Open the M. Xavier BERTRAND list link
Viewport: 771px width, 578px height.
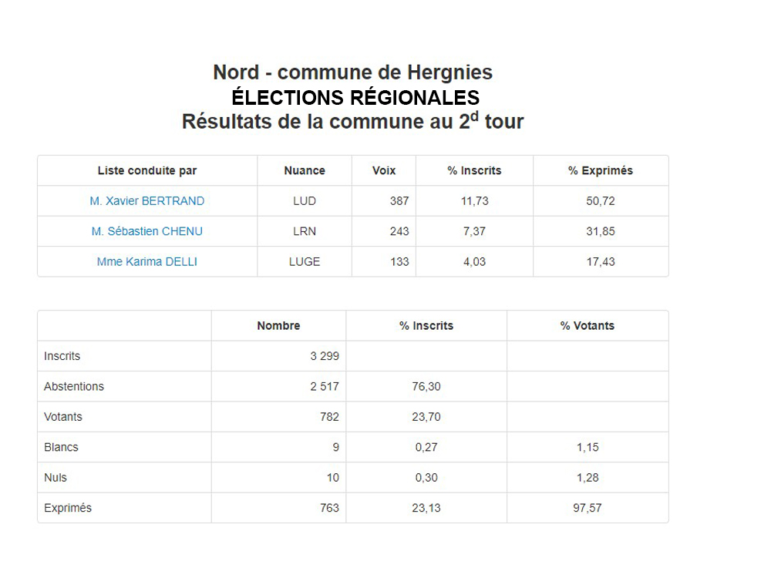[x=147, y=201]
